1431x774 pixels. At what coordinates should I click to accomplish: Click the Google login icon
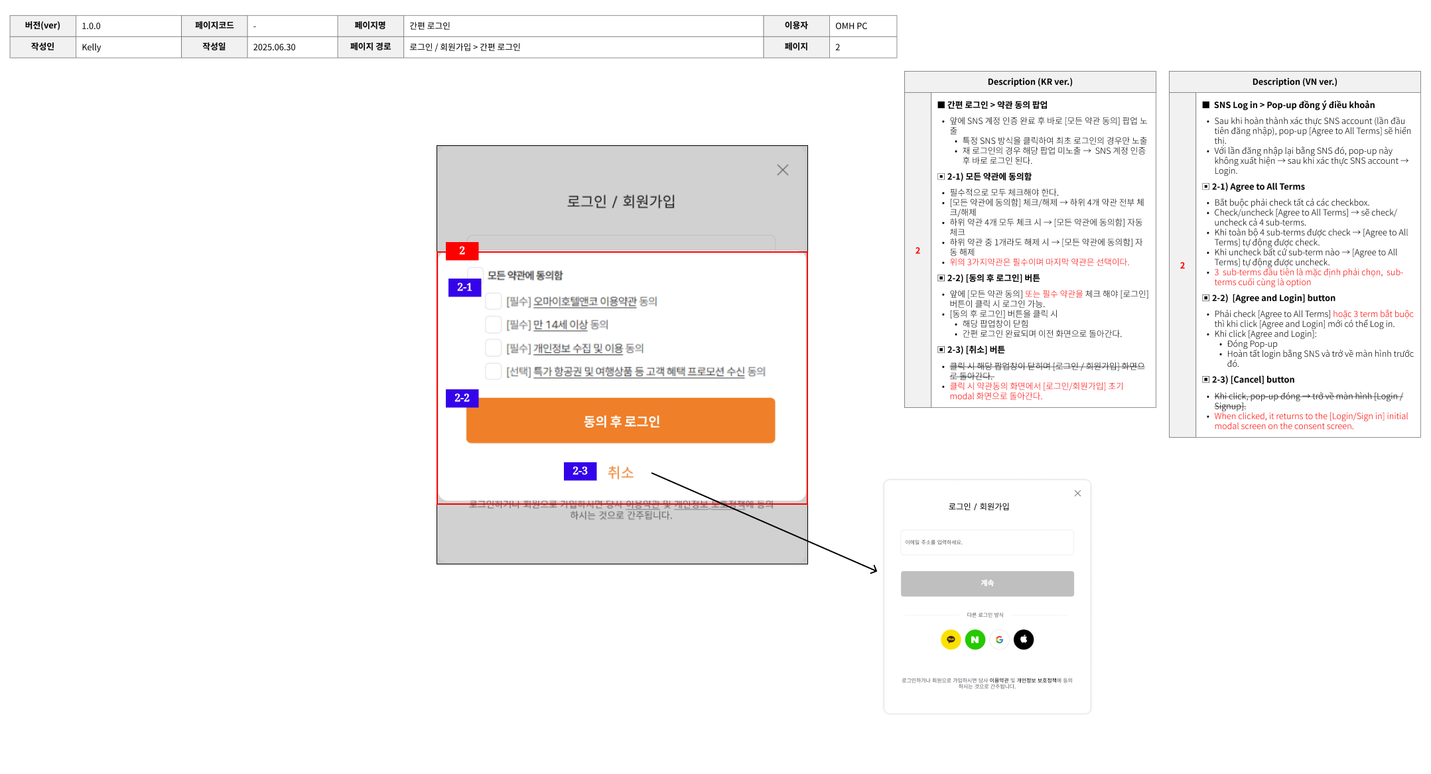pos(999,639)
